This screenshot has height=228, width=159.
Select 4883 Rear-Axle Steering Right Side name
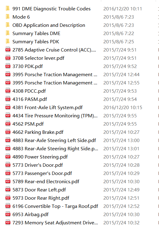55,149
